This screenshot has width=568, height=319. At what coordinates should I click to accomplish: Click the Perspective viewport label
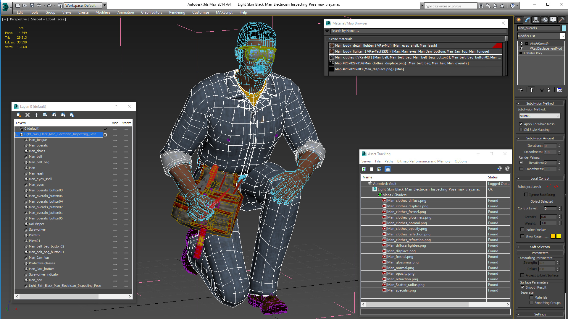click(x=18, y=19)
